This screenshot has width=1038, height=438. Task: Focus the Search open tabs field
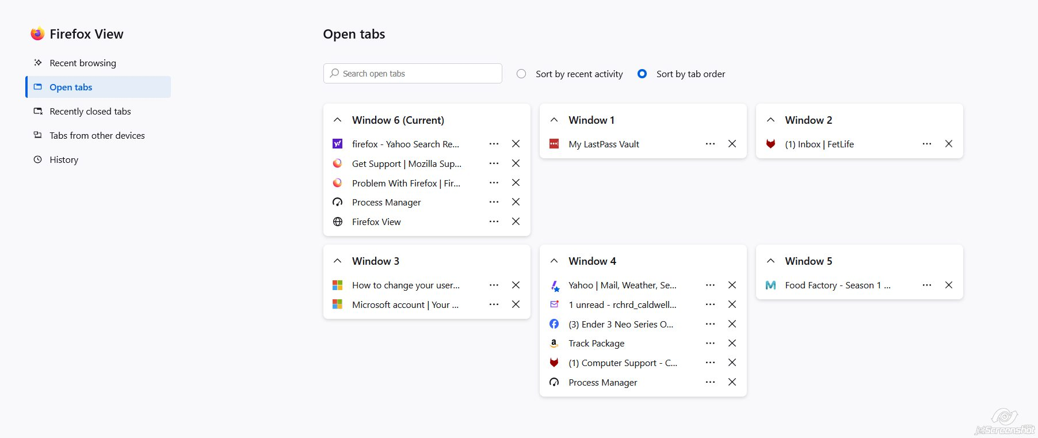click(413, 74)
